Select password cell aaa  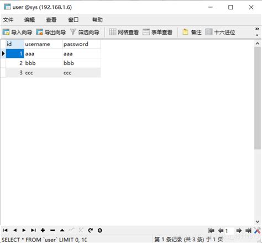tap(81, 53)
